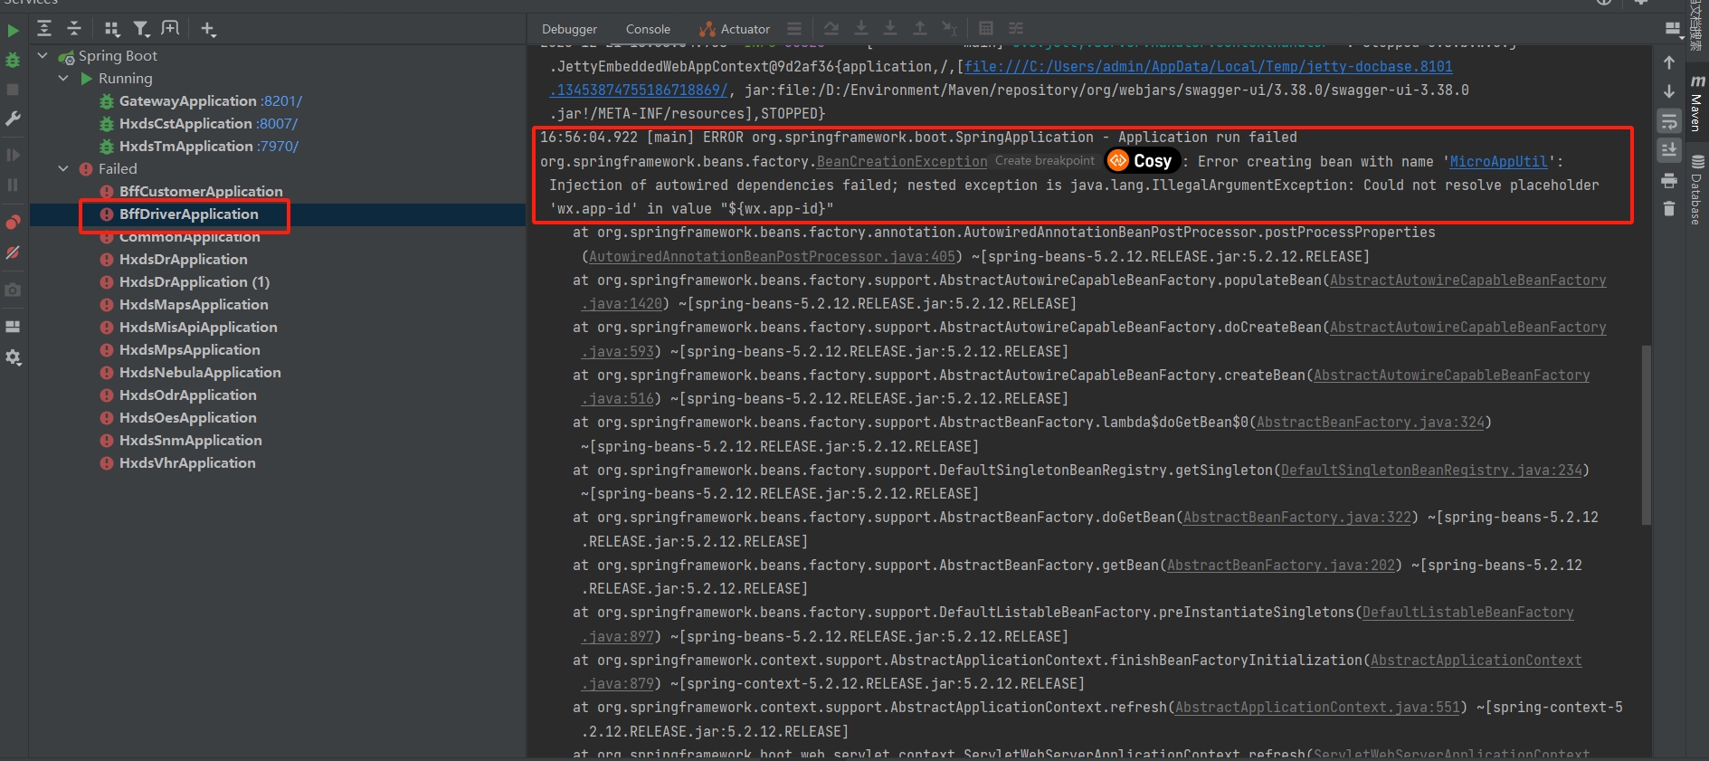Viewport: 1709px width, 761px height.
Task: Click Force Step Into debugger icon
Action: [x=890, y=28]
